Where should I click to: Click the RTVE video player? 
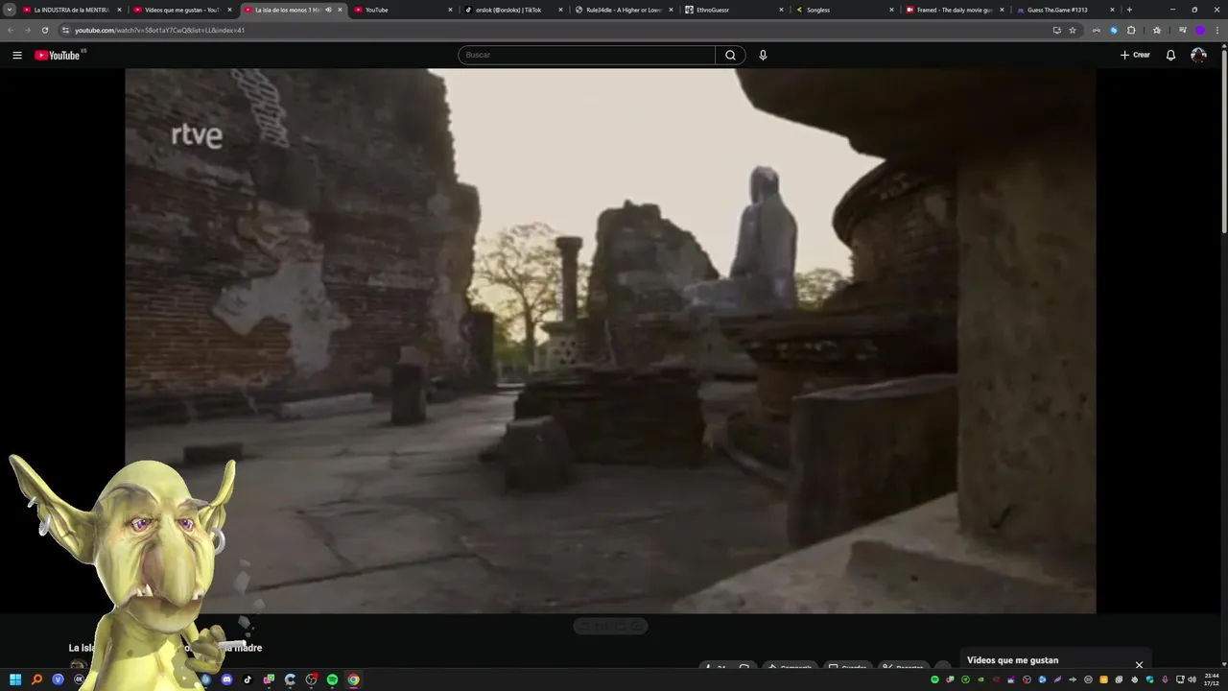(610, 341)
